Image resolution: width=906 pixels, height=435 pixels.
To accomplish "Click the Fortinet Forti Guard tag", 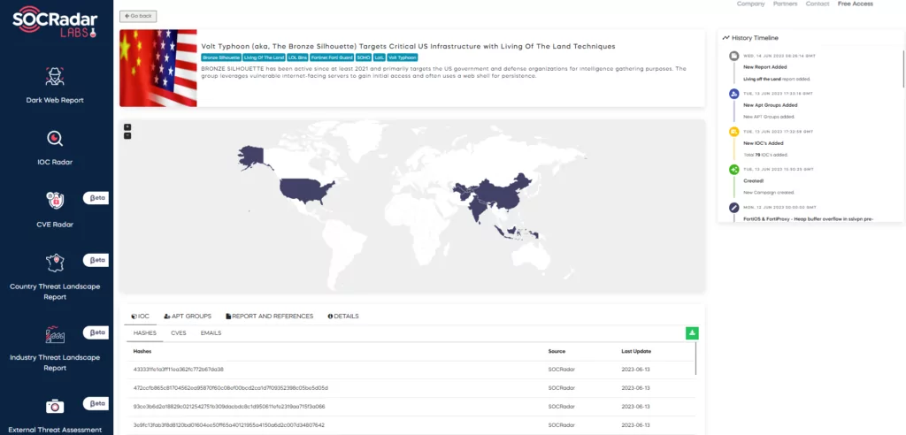I will click(332, 57).
